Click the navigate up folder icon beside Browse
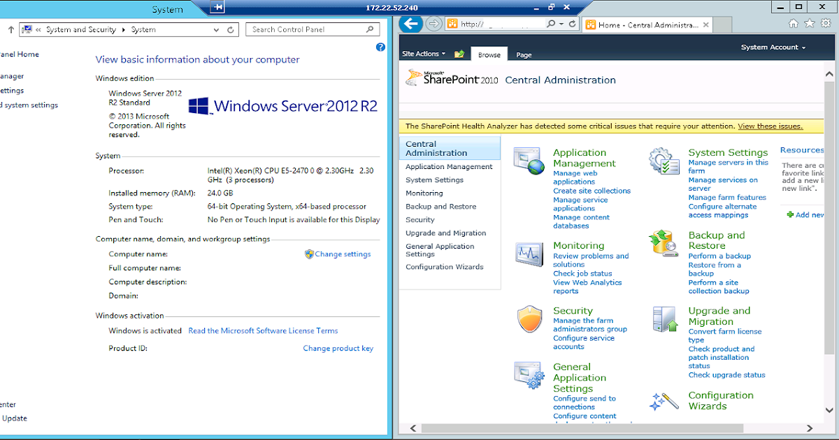This screenshot has width=839, height=440. click(x=459, y=54)
